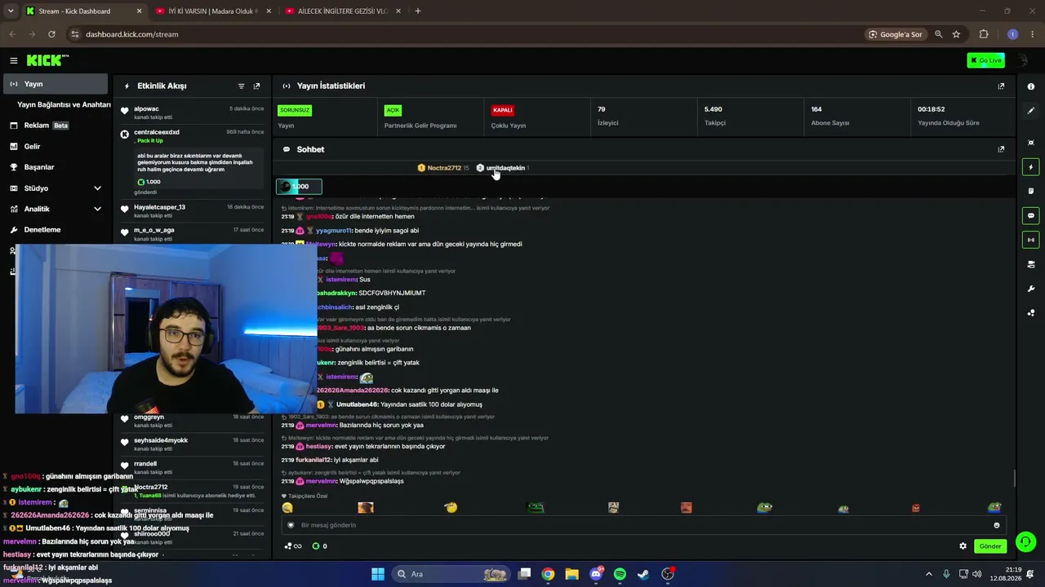
Task: Click Hayaletcasper_13 in activity feed
Action: pyautogui.click(x=159, y=207)
